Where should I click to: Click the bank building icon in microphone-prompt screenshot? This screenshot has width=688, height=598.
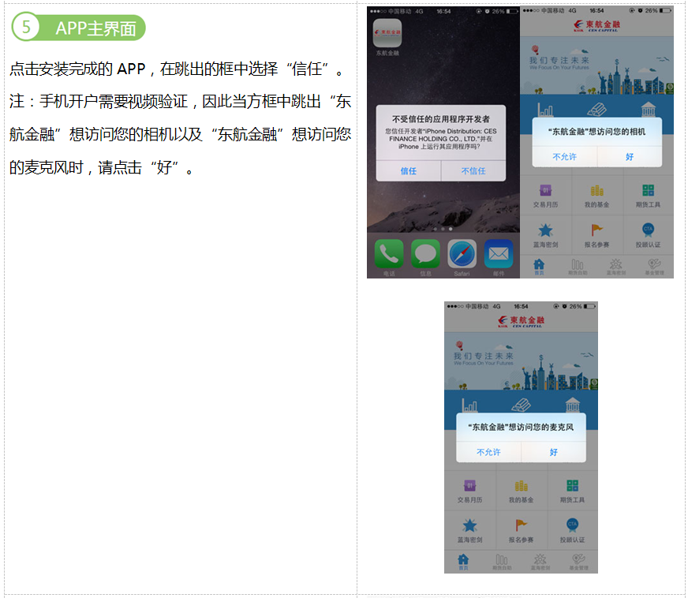pyautogui.click(x=572, y=405)
